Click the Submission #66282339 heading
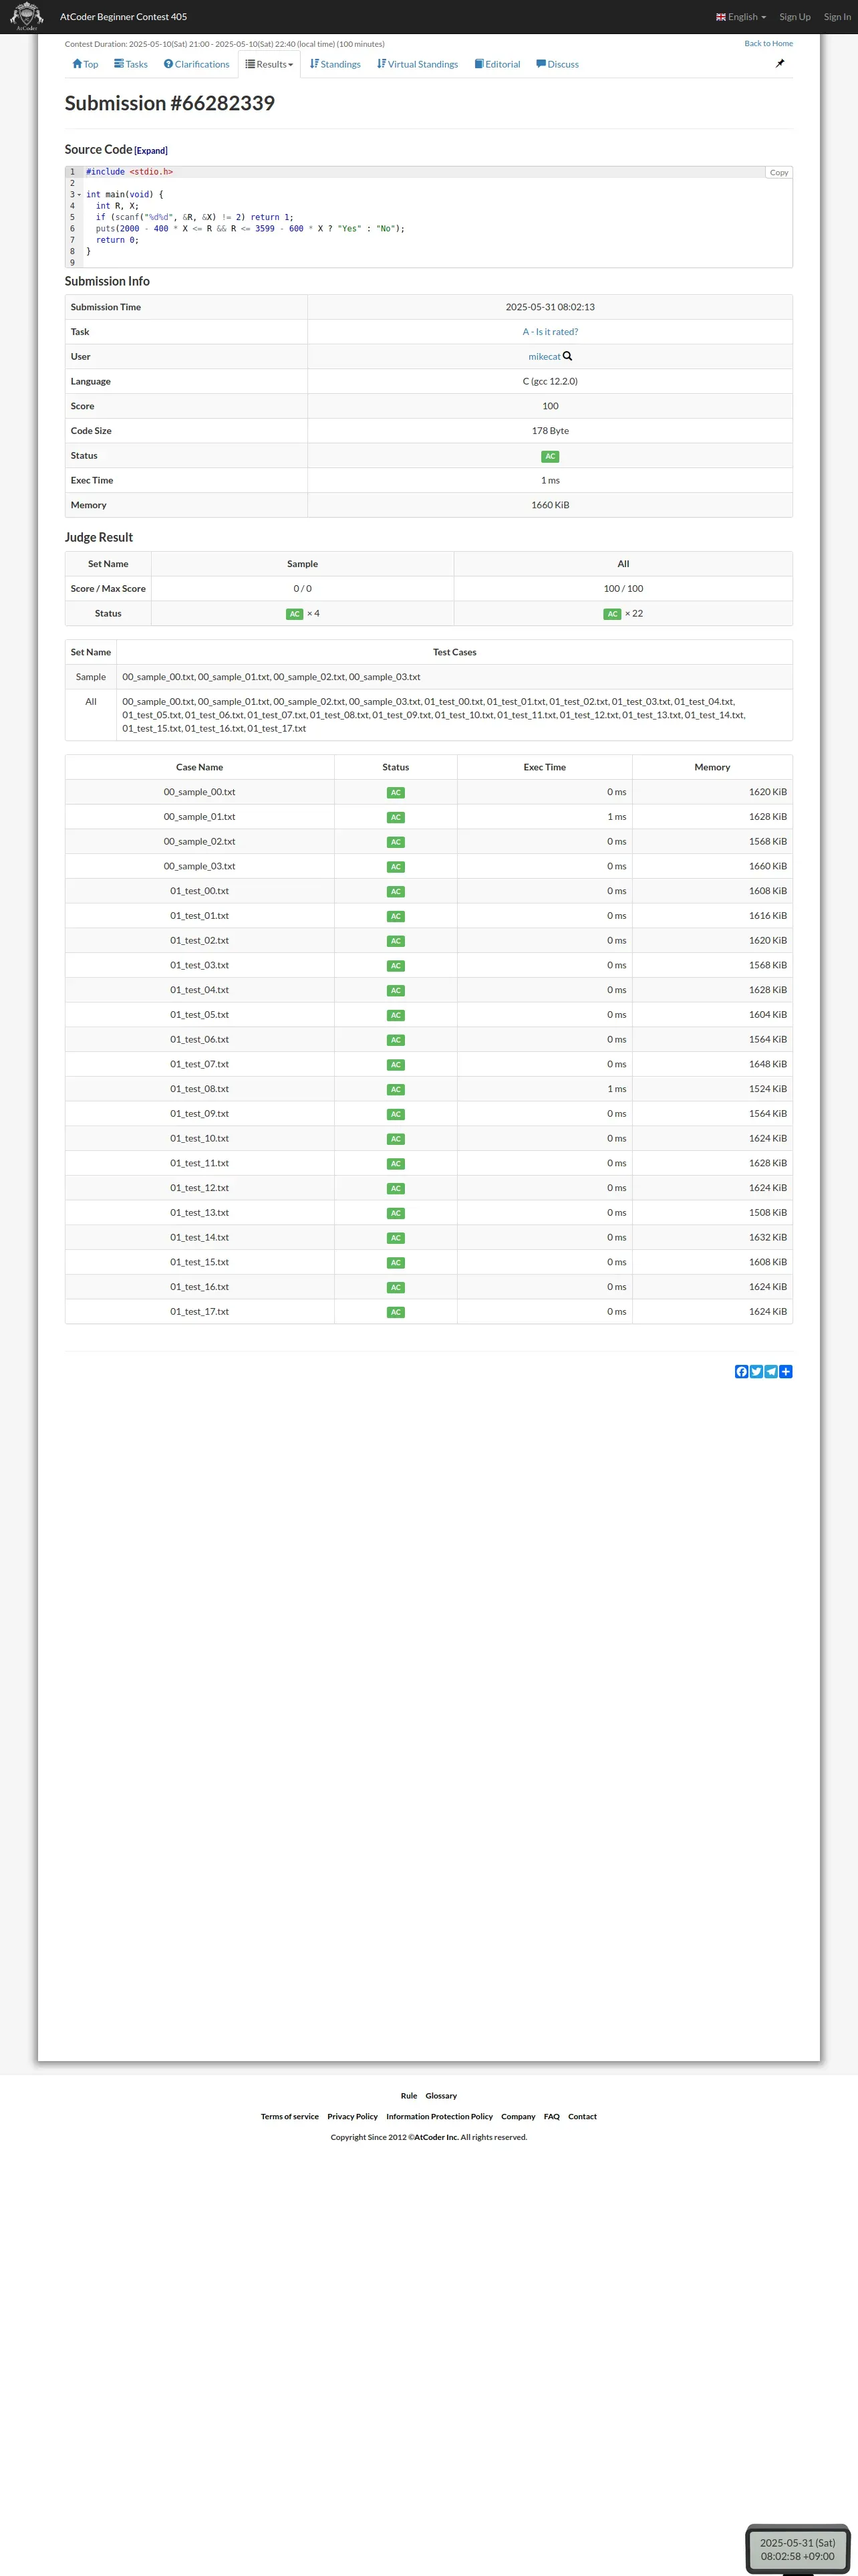This screenshot has height=2576, width=858. pyautogui.click(x=170, y=103)
